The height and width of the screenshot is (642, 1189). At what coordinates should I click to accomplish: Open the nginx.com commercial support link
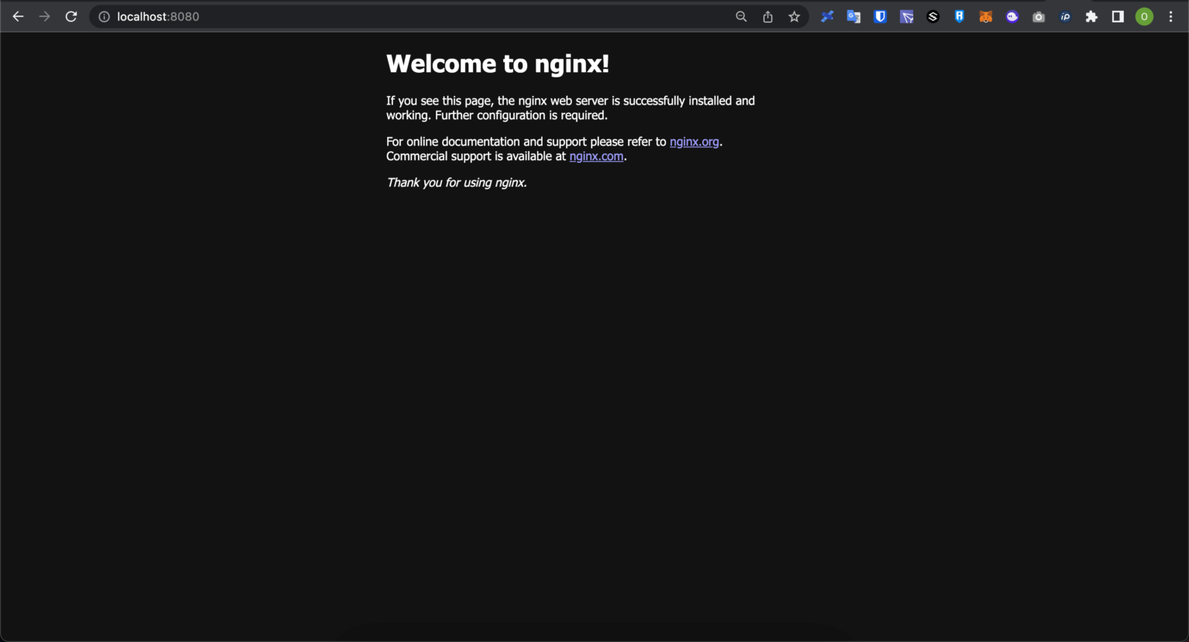click(596, 156)
